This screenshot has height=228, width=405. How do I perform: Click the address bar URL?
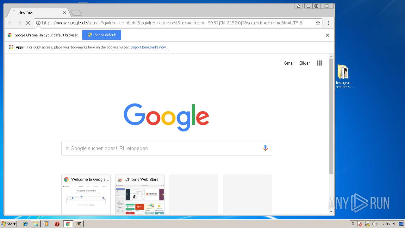172,23
